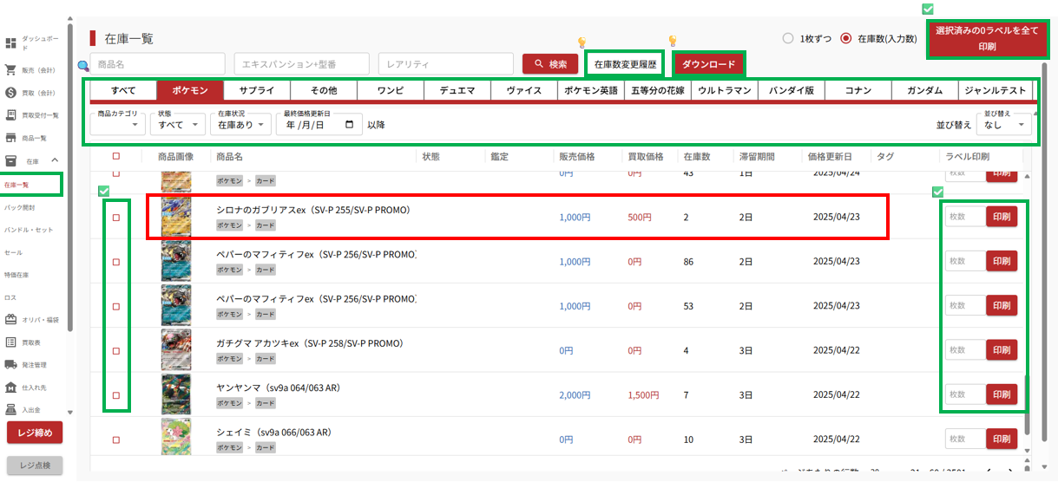This screenshot has width=1058, height=482.
Task: Check the ペパーのマフィティフex row with 86 stock
Action: pos(116,262)
